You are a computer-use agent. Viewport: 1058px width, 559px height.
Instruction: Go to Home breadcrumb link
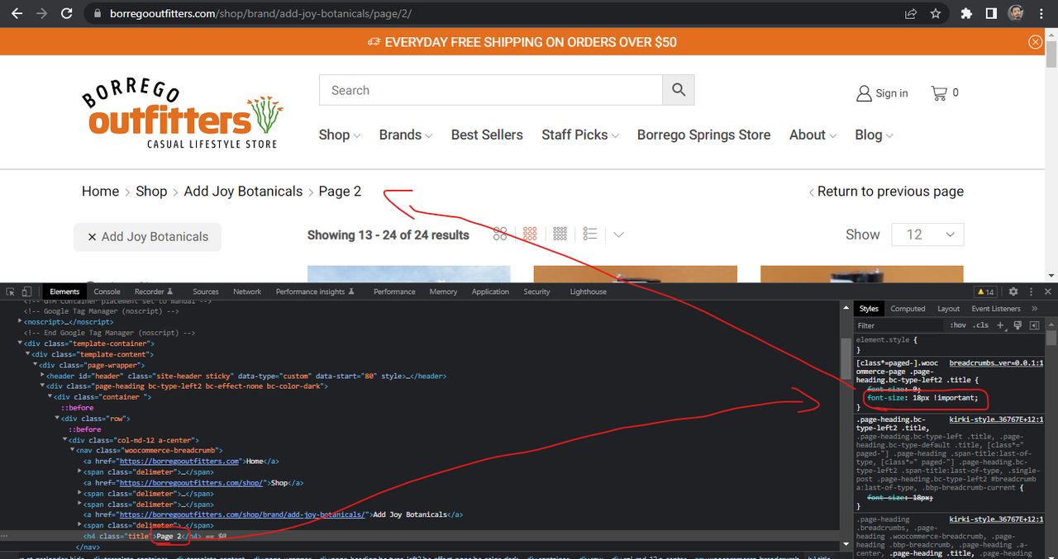tap(100, 192)
